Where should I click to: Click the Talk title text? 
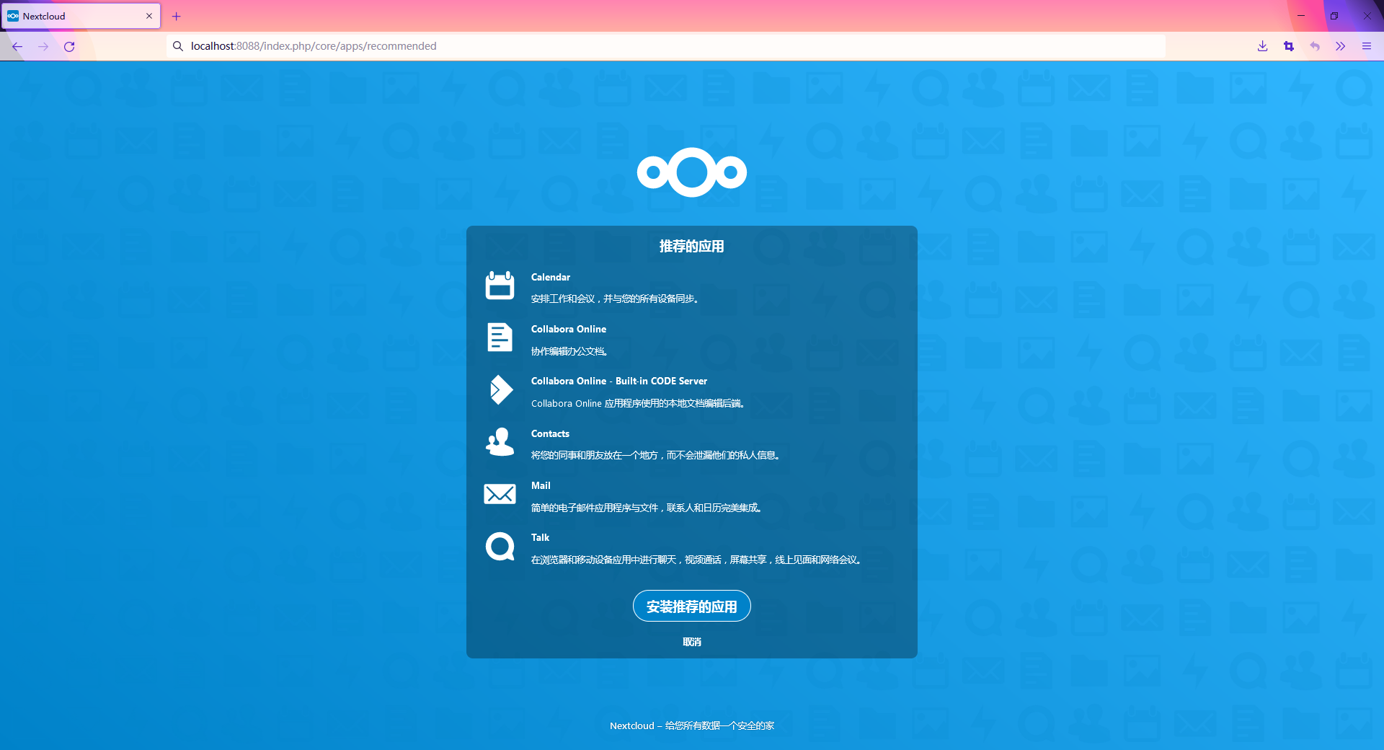click(540, 537)
